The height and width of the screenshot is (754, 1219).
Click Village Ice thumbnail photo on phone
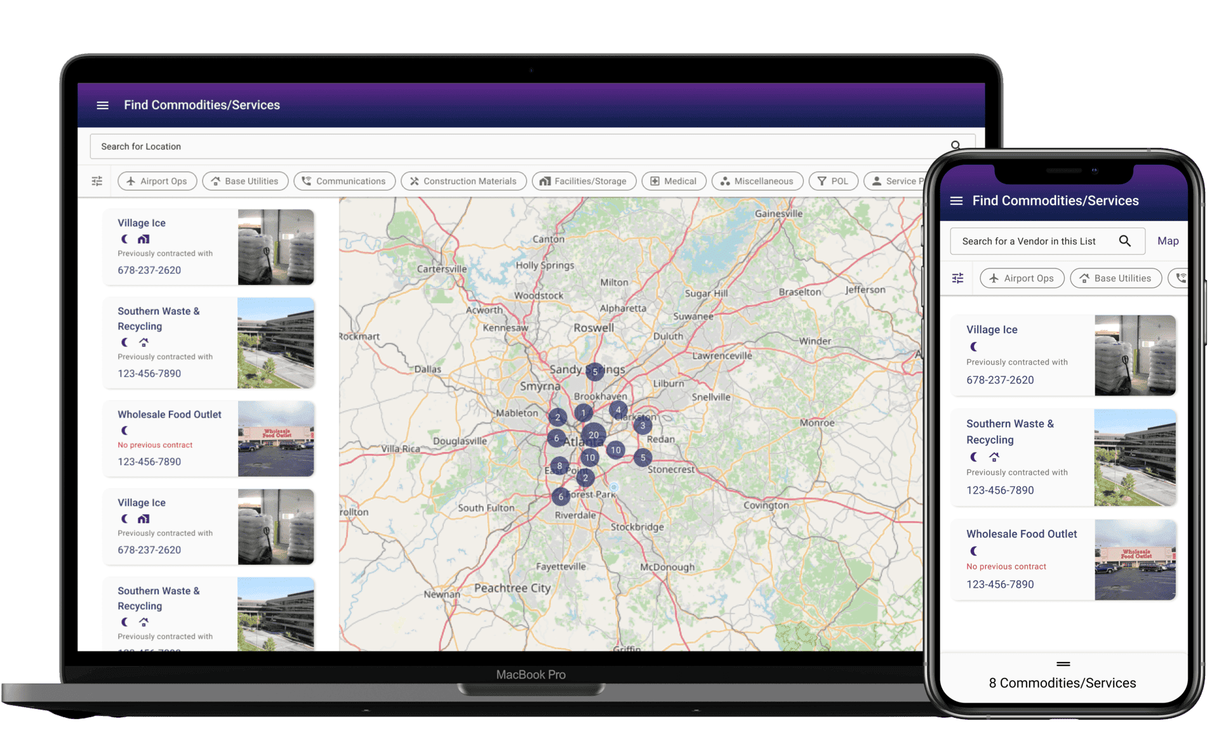point(1135,355)
